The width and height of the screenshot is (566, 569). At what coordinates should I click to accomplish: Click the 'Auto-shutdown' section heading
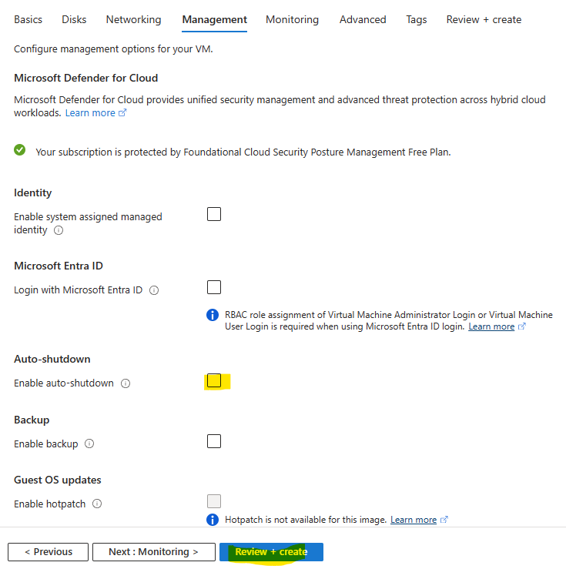coord(52,360)
